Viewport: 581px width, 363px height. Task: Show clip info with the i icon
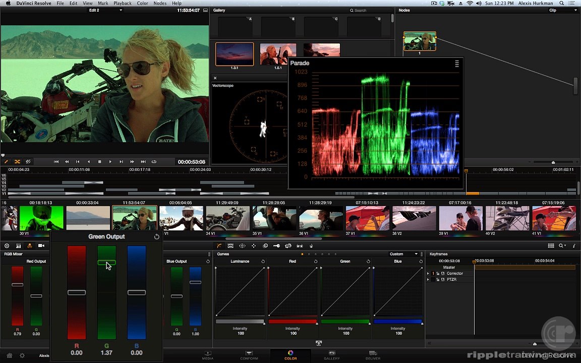574,246
